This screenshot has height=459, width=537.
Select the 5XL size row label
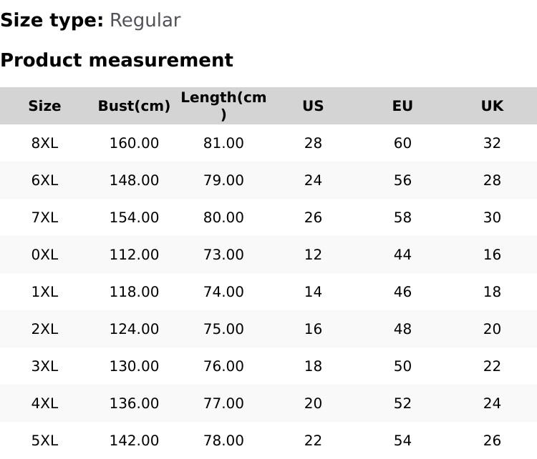(x=44, y=440)
